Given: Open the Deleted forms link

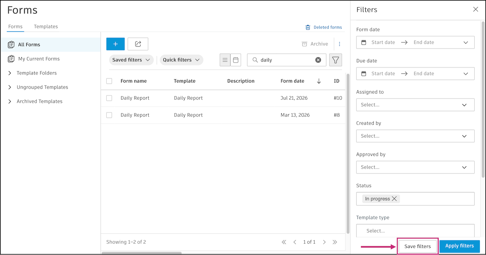Looking at the screenshot, I should [x=328, y=27].
